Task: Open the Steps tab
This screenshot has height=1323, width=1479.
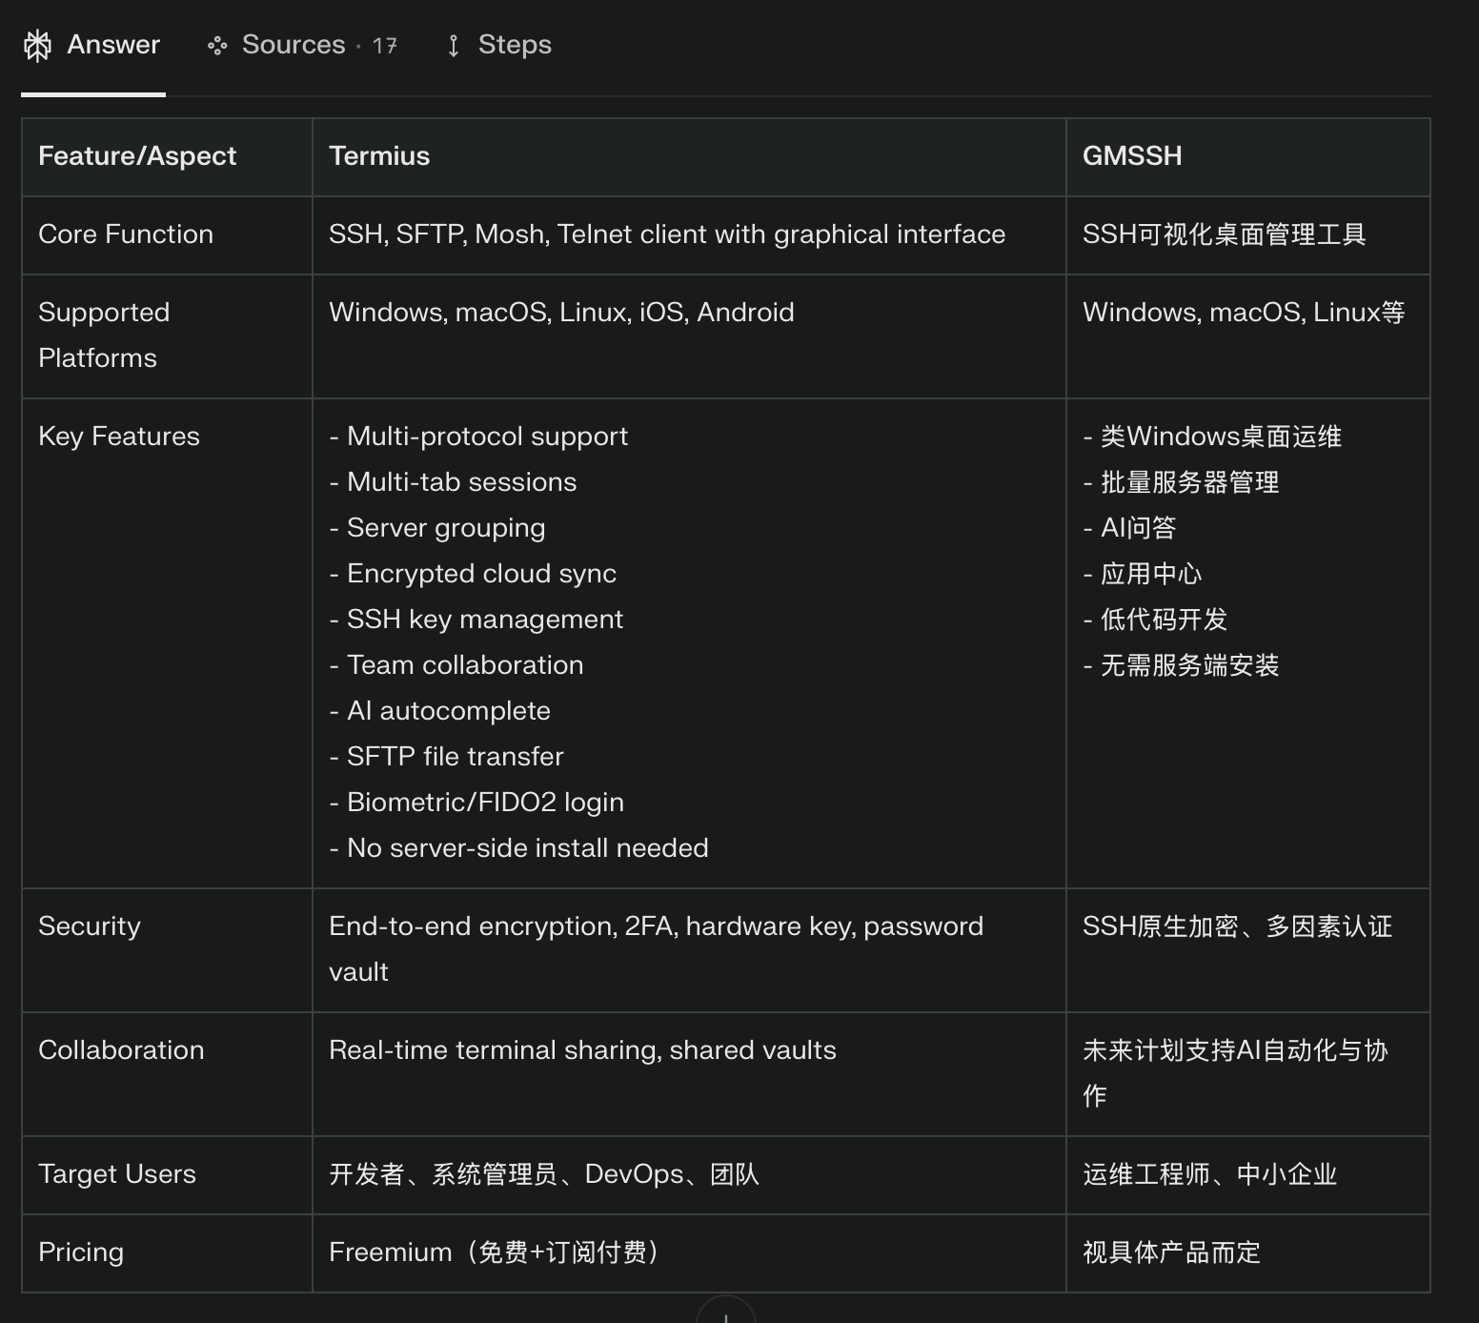Action: pyautogui.click(x=514, y=45)
